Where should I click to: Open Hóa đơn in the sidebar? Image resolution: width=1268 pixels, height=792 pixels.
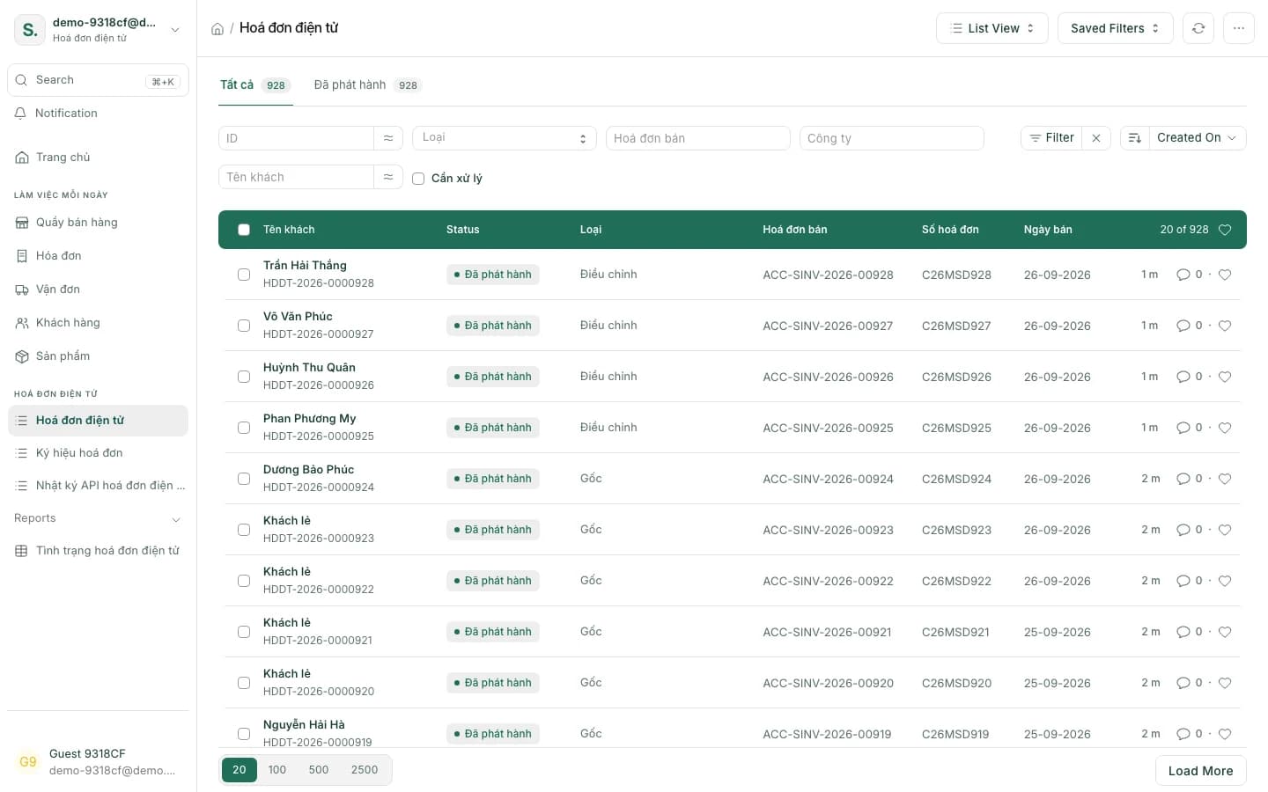click(x=98, y=256)
